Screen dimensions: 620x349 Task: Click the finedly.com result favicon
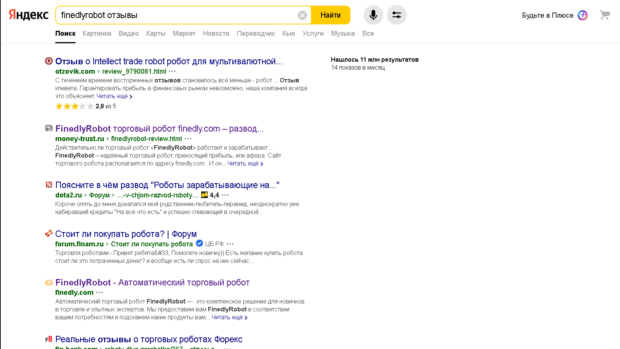click(x=49, y=282)
